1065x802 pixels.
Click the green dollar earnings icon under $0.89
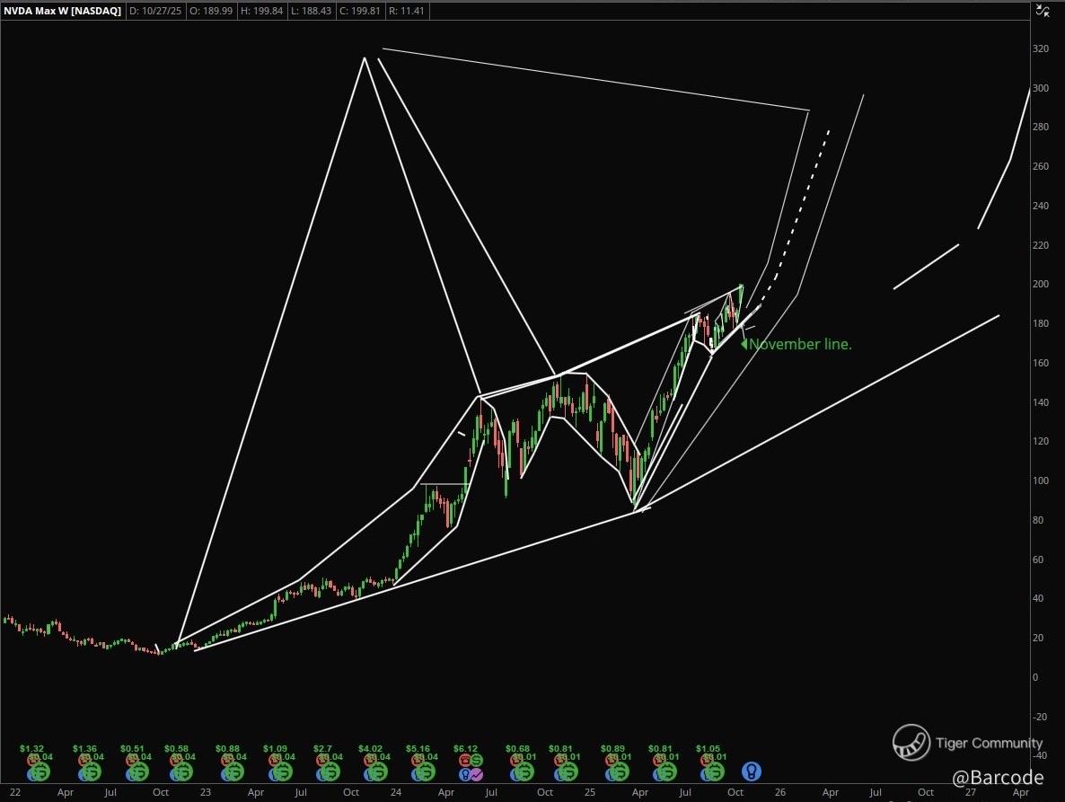pyautogui.click(x=621, y=772)
